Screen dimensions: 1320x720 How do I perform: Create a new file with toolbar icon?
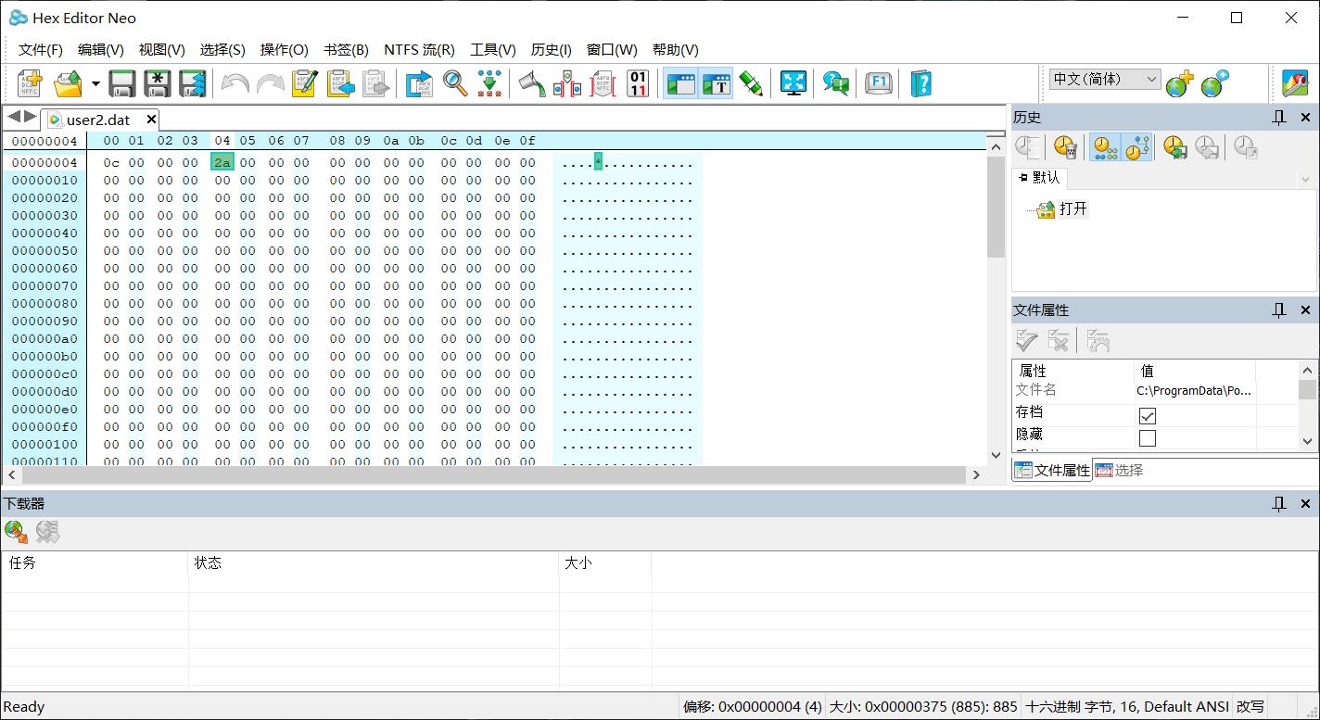pyautogui.click(x=31, y=83)
